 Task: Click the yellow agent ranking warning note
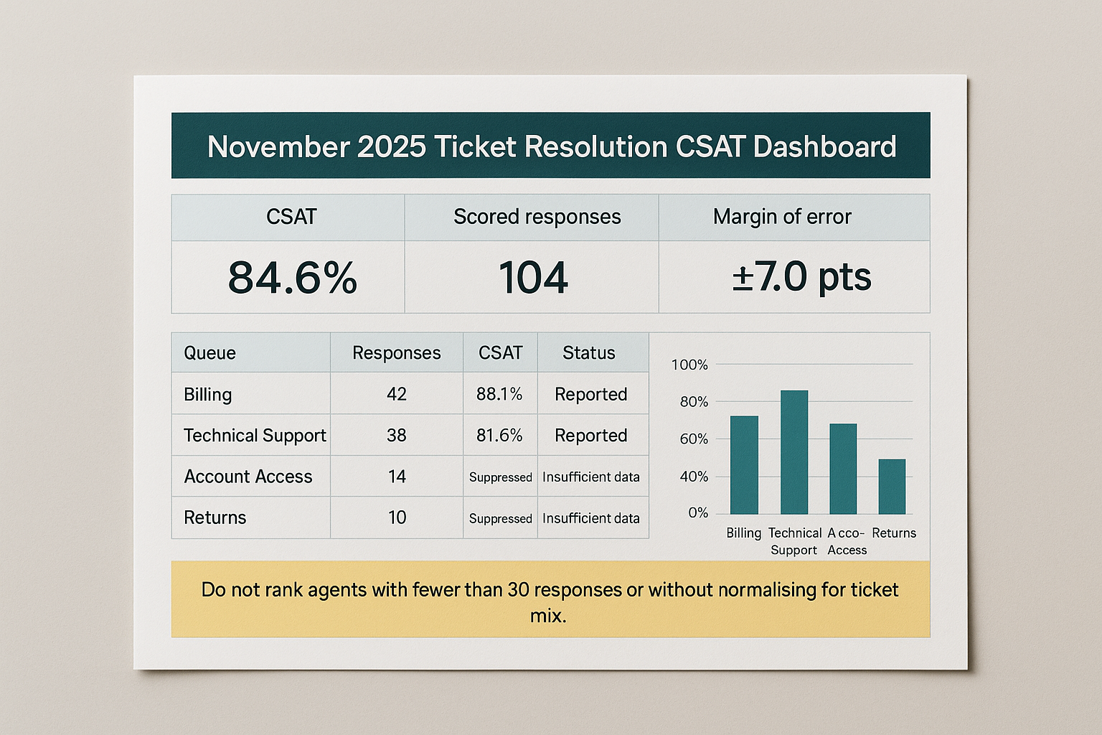550,599
